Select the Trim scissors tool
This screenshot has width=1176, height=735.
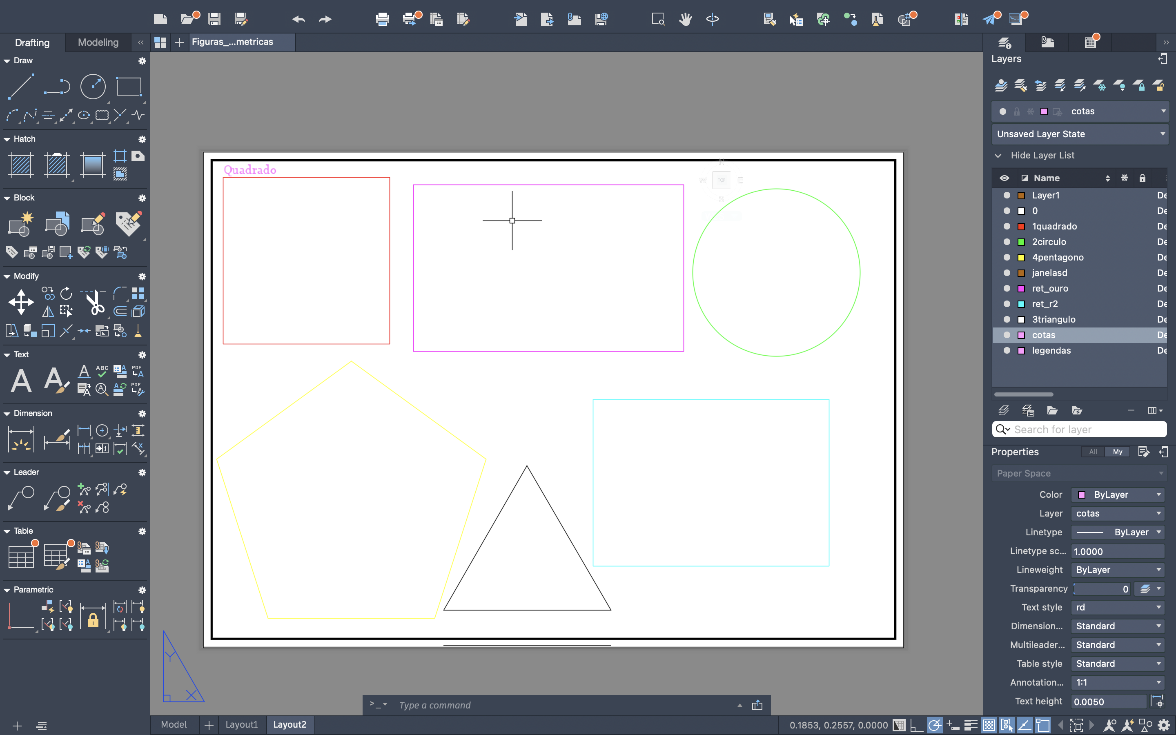[x=94, y=302]
